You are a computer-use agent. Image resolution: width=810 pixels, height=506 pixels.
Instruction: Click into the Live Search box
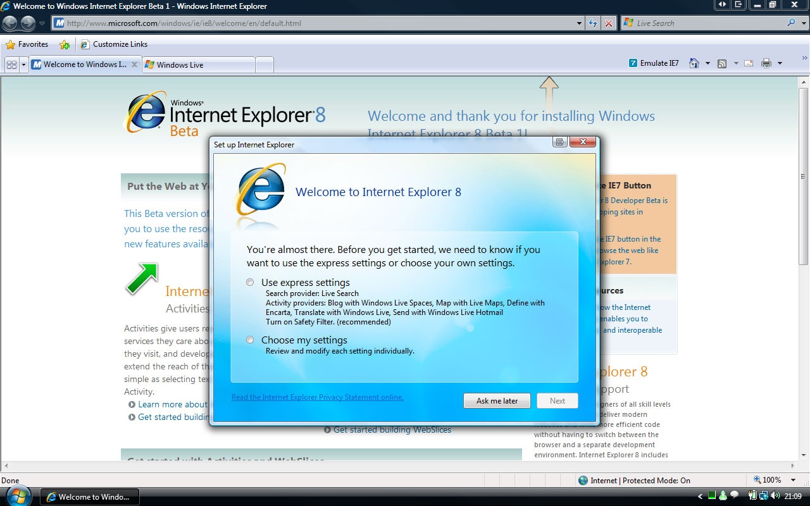pos(709,23)
